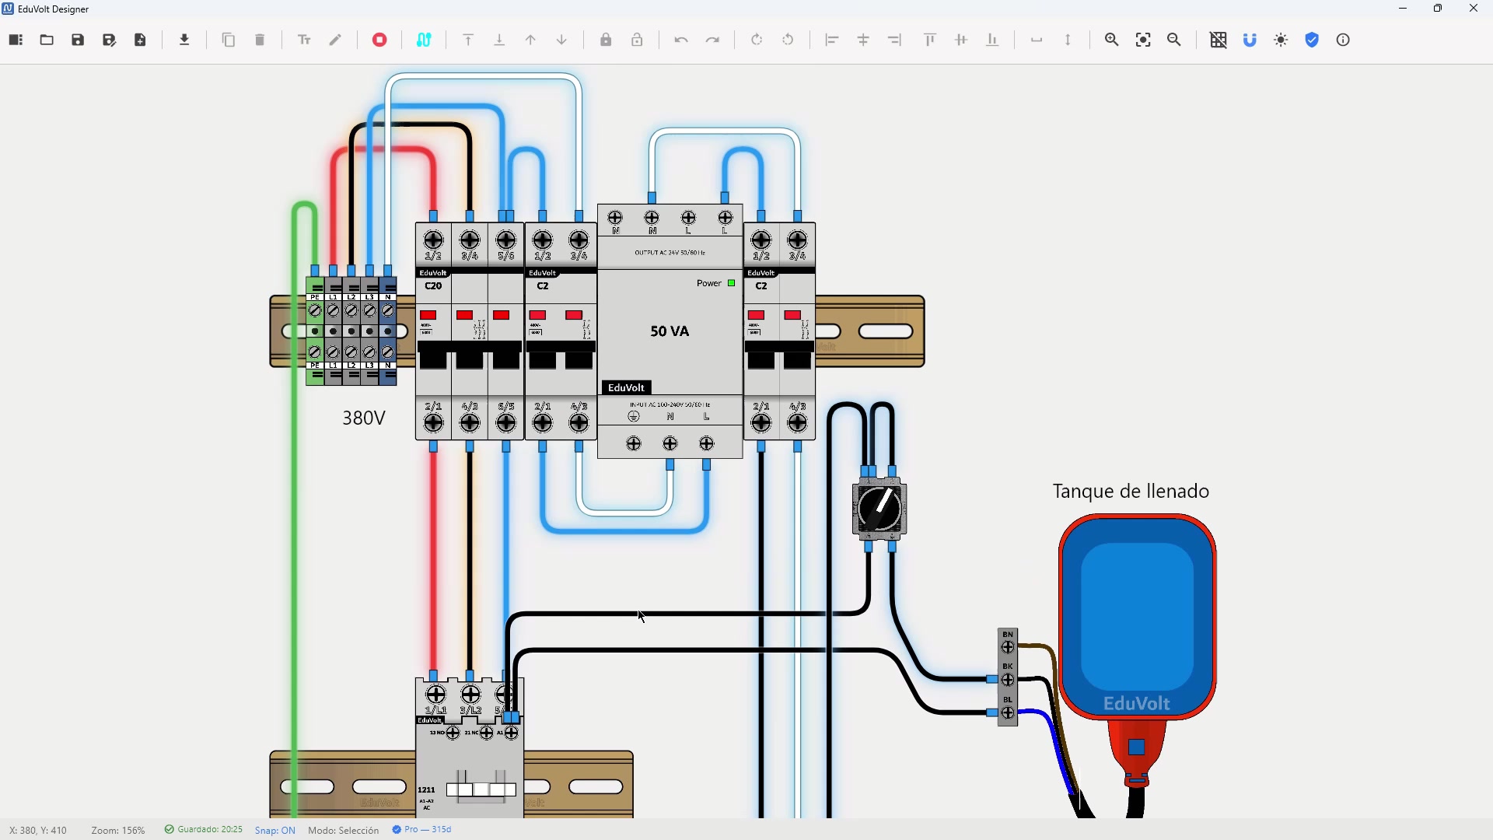1493x840 pixels.
Task: Select the add text tool
Action: 305,40
